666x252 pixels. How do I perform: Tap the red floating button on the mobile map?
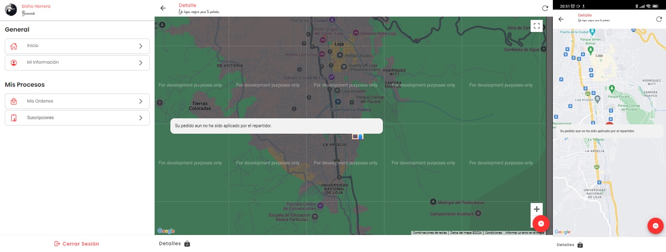655,226
